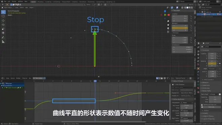Screen dimensions: 222x125
Task: Open the Object Mode dropdown
Action: 7,7
